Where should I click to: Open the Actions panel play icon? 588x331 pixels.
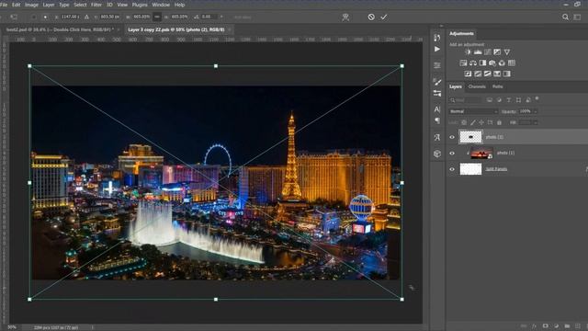[x=437, y=49]
